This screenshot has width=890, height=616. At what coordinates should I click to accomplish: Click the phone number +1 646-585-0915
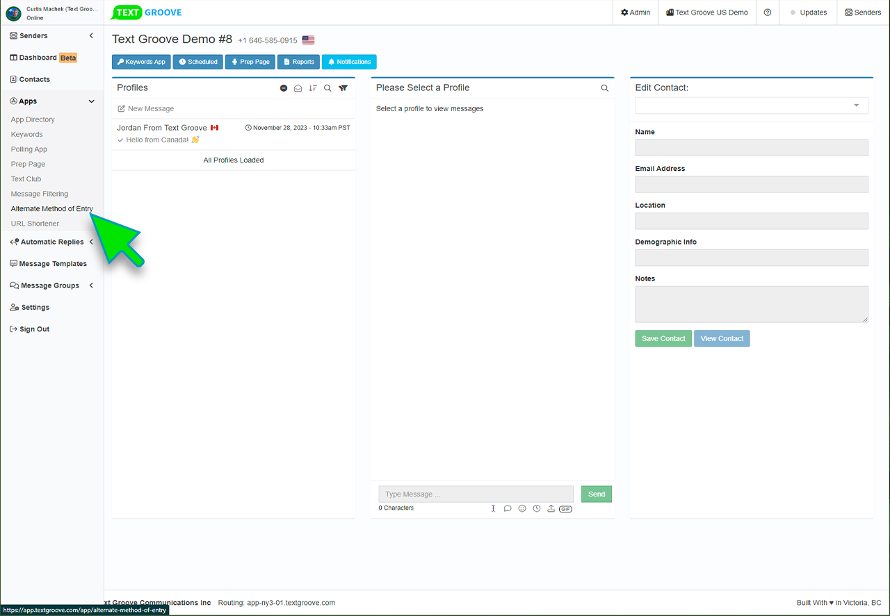(268, 40)
